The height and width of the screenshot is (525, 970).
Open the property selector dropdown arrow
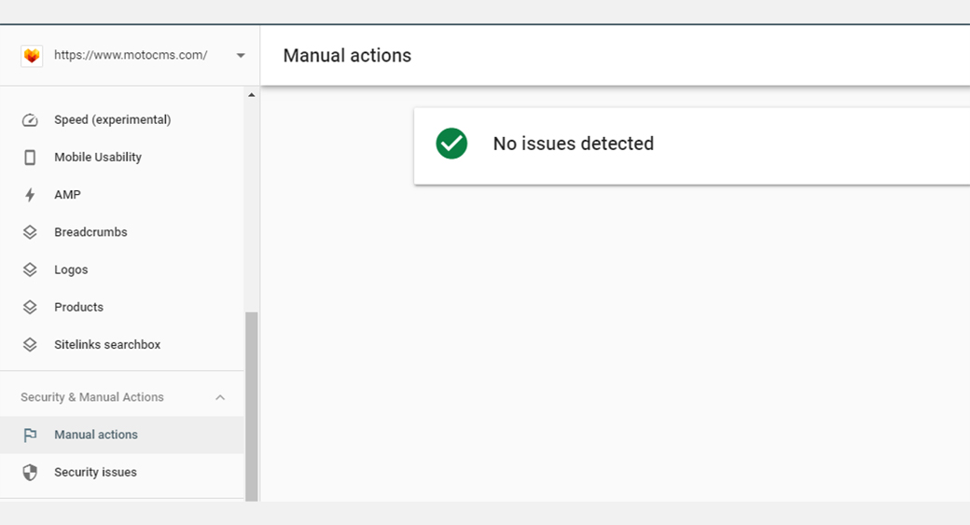tap(241, 56)
